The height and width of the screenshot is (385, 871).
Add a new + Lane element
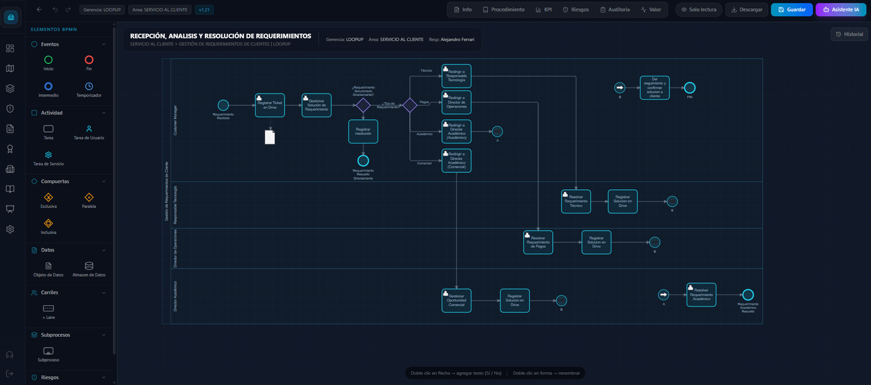coord(48,311)
